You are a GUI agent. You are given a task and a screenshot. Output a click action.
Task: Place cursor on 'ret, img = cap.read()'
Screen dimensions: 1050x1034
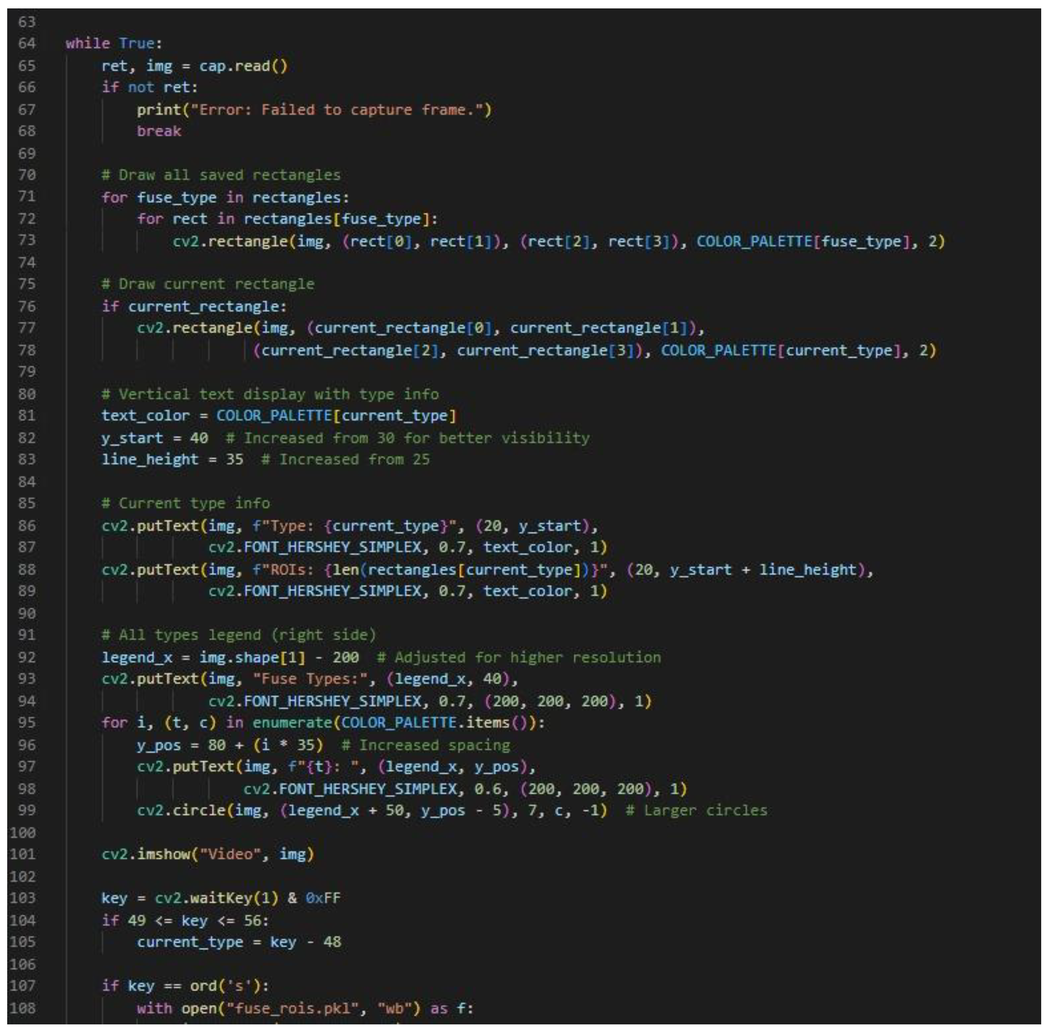[194, 66]
